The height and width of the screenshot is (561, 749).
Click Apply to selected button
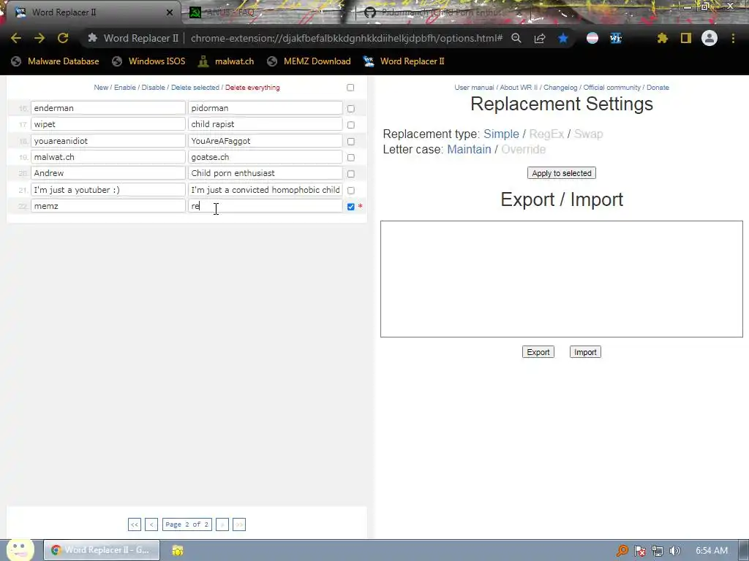561,173
